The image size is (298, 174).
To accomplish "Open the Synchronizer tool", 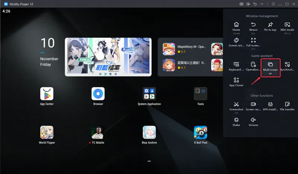I will tap(287, 67).
